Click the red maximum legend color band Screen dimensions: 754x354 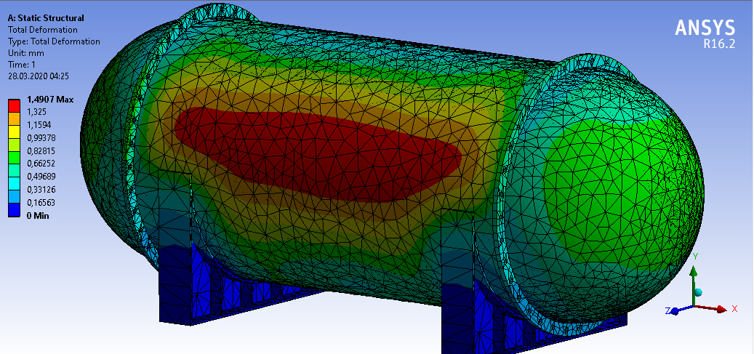click(x=14, y=106)
